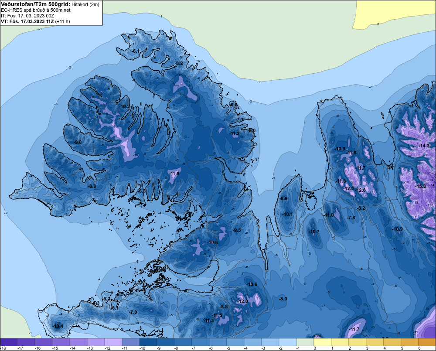Click the -7.8 temperature value on the map
Image resolution: width=436 pixels, height=351 pixels.
click(x=351, y=218)
